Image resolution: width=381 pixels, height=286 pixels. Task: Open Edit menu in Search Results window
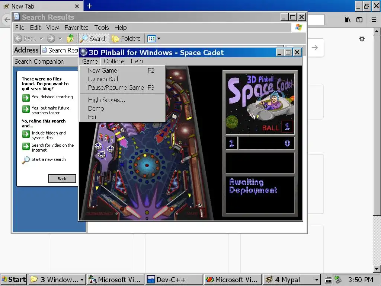35,28
